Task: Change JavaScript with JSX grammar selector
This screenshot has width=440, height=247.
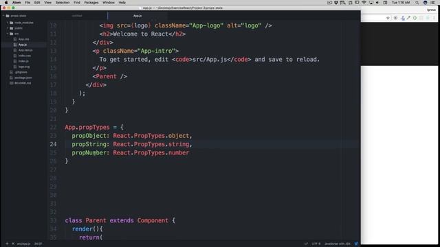Action: click(338, 244)
